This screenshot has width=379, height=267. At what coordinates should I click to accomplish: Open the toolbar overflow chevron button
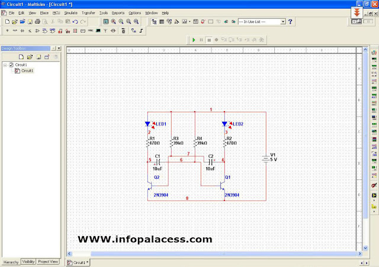pyautogui.click(x=356, y=12)
